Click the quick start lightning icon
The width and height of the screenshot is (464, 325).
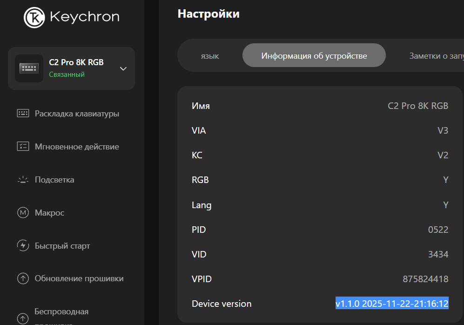[x=23, y=246]
